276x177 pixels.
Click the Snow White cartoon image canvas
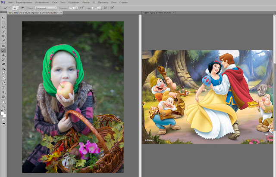[x=207, y=97]
